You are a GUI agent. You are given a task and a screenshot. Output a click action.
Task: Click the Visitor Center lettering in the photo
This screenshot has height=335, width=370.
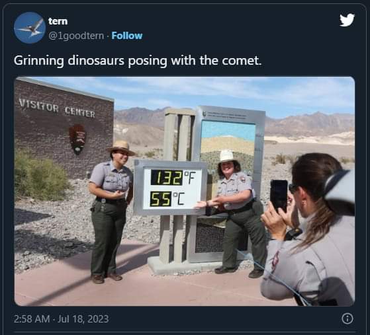point(57,108)
